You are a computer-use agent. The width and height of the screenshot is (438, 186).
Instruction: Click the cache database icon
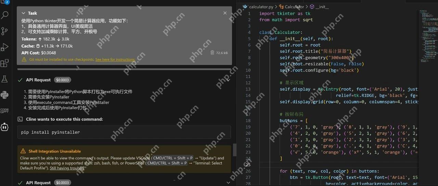point(38,46)
